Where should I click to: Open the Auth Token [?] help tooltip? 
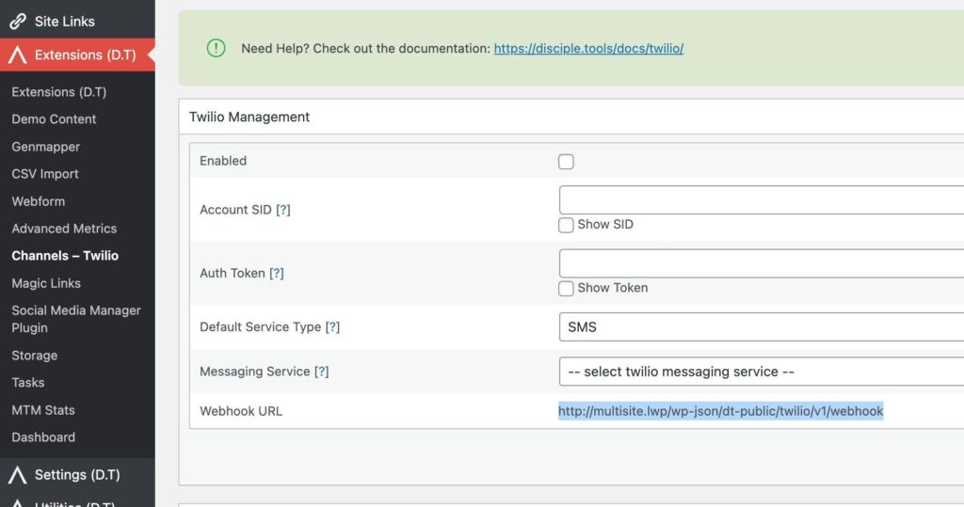(x=276, y=273)
